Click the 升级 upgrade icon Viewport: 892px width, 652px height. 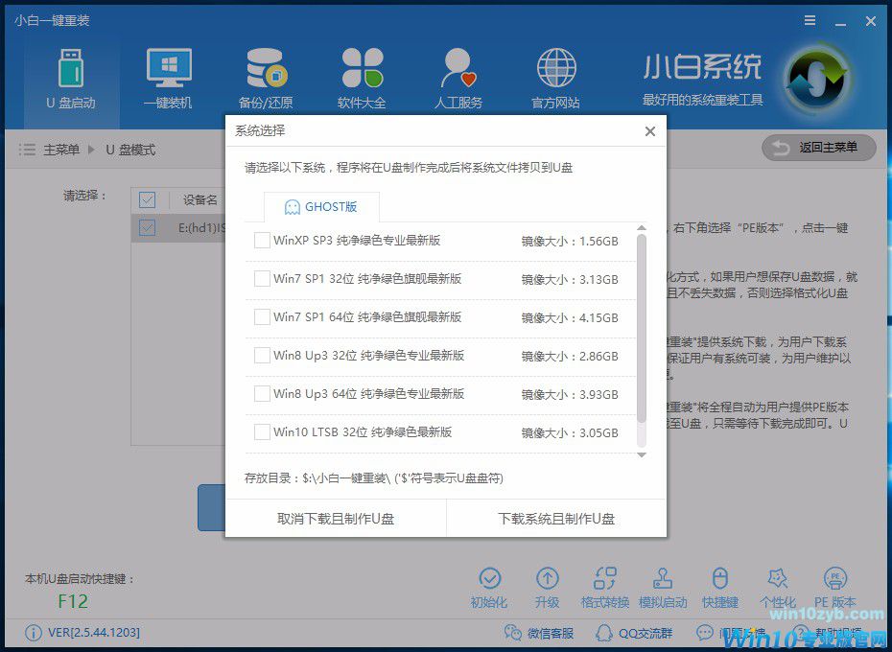click(548, 587)
